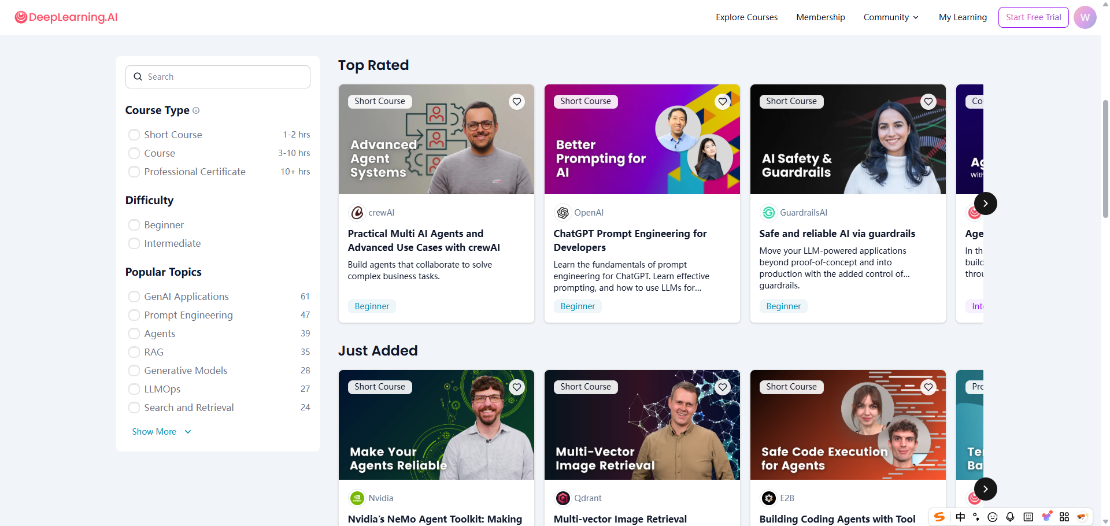Open the AI Safety & Guardrails thumbnail
The width and height of the screenshot is (1110, 526).
click(848, 139)
